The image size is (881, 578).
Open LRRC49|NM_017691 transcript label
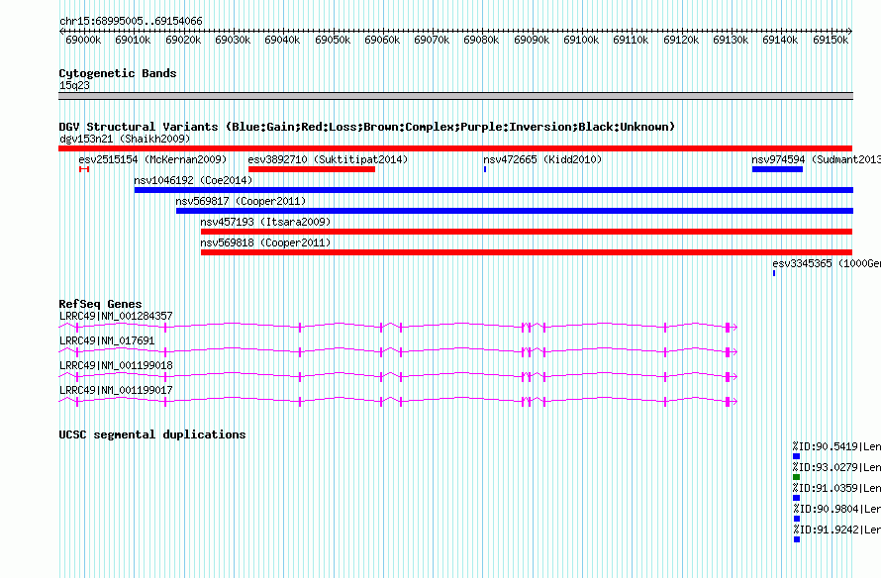click(107, 340)
